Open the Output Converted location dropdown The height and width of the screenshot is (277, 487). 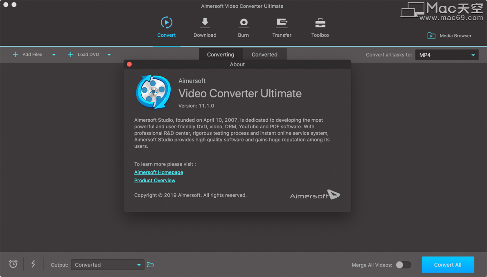[x=108, y=265]
